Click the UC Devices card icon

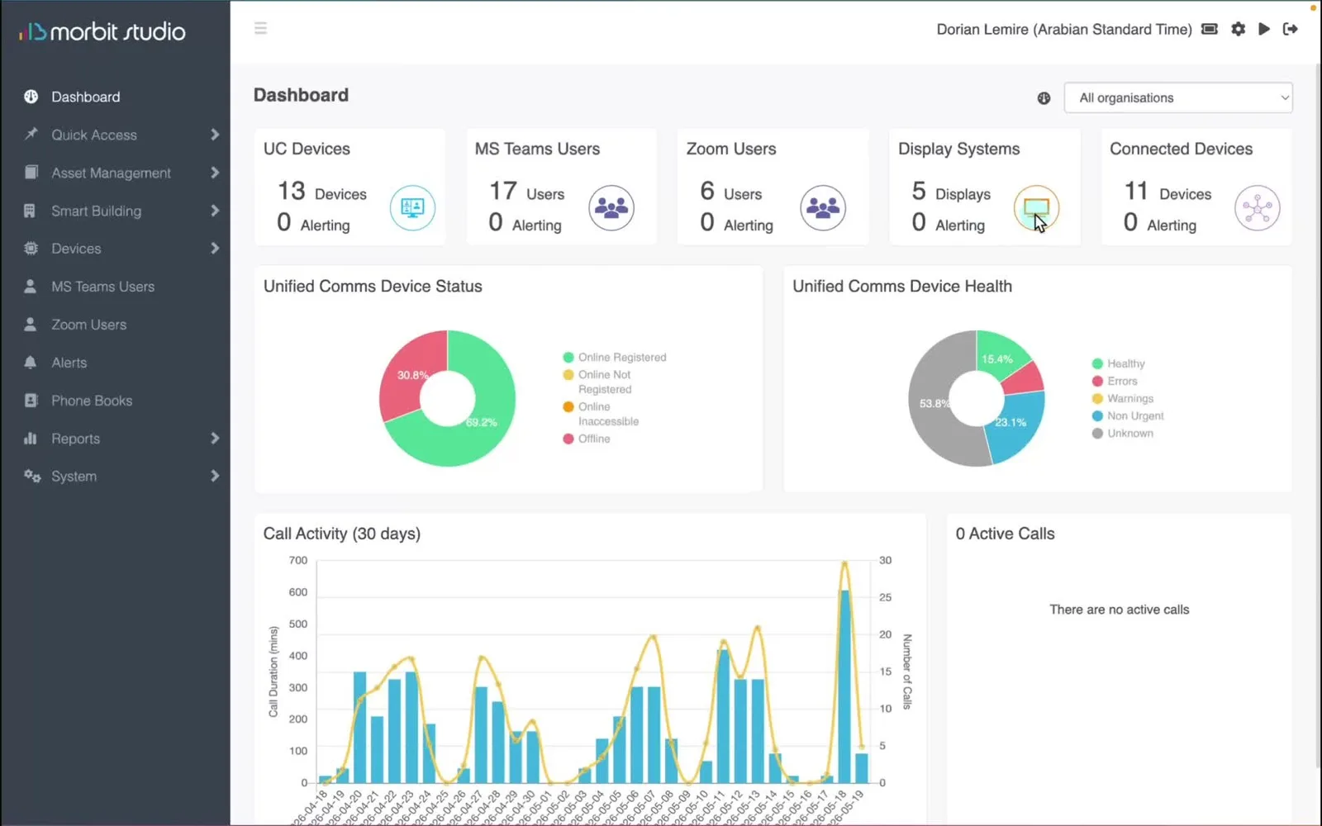(412, 207)
